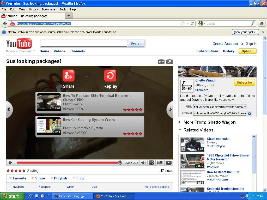Screen dimensions: 267x200
Task: Open the Edit menu
Action: [13, 9]
